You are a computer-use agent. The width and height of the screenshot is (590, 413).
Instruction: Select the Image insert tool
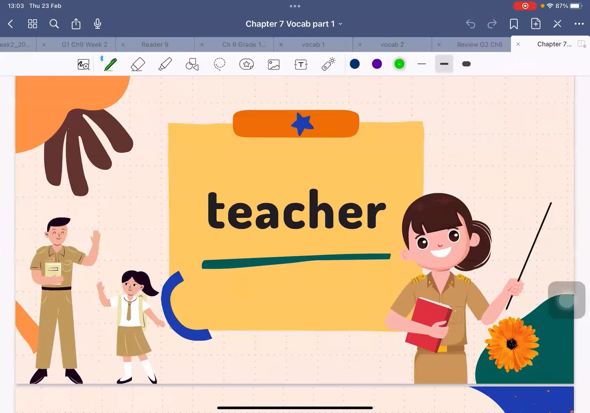point(273,64)
